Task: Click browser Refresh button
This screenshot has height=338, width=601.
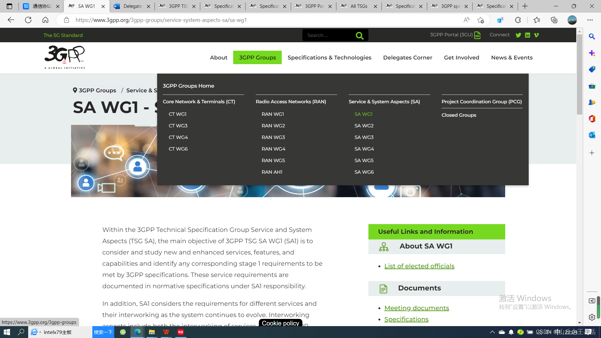Action: [x=28, y=20]
